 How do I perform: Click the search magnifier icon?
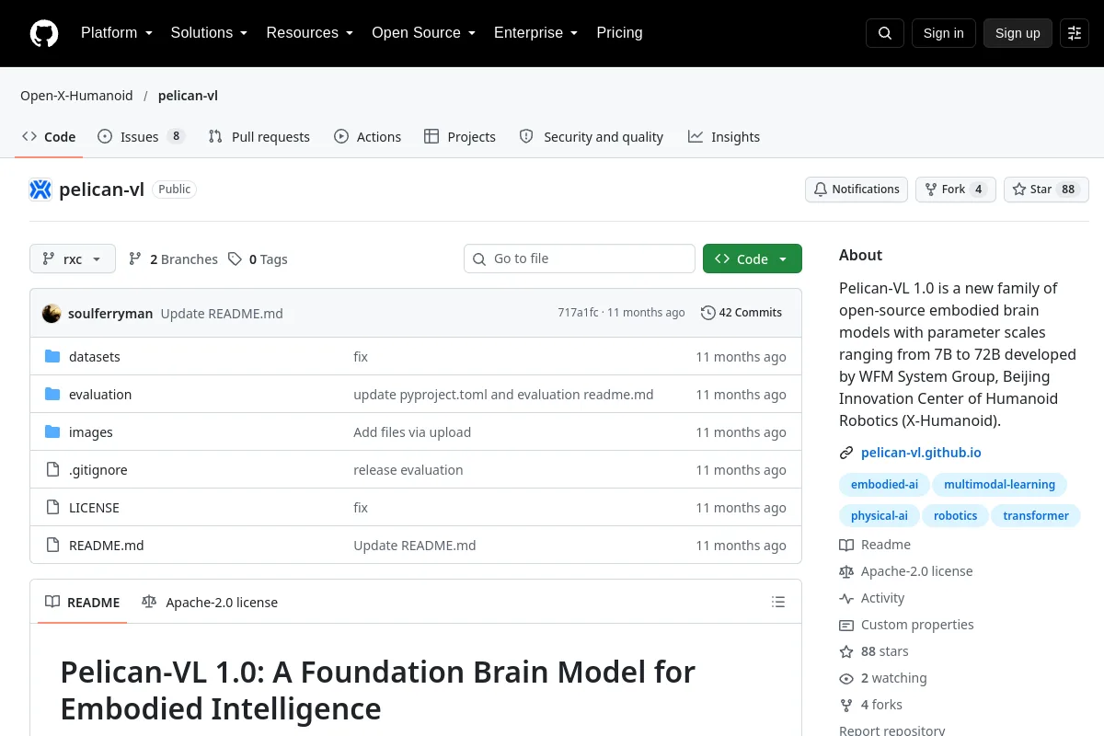coord(885,33)
